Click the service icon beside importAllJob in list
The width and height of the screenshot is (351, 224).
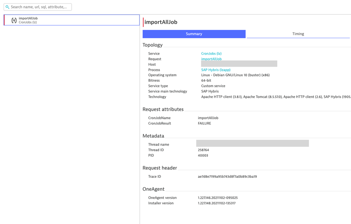point(14,20)
